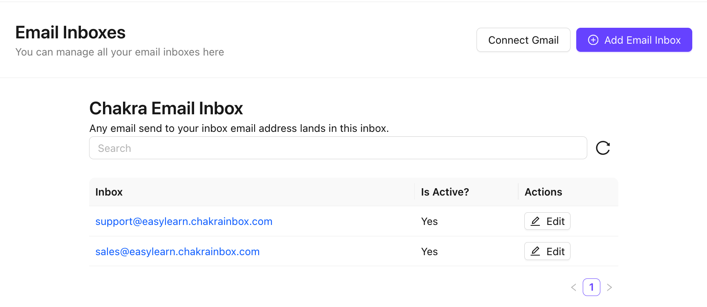Click the Yes status in the sales row
The image size is (707, 307).
tap(430, 251)
